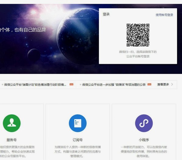Click the chevron arrow beside 查看更多
This screenshot has width=182, height=160.
click(172, 84)
